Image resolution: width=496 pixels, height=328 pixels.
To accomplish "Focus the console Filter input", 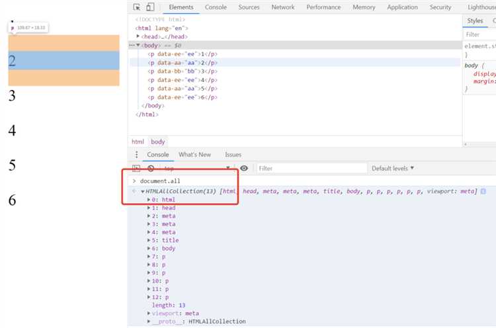I will 311,168.
